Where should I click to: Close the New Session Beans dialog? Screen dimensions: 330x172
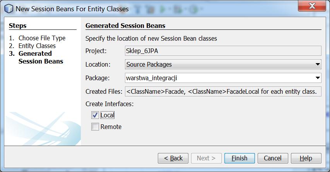(x=312, y=6)
